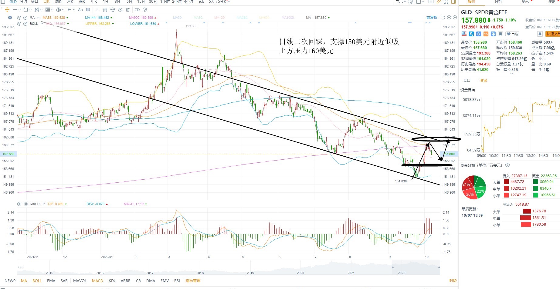Viewport: 560px width, 289px height.
Task: Click the US flag market icon
Action: (x=464, y=34)
